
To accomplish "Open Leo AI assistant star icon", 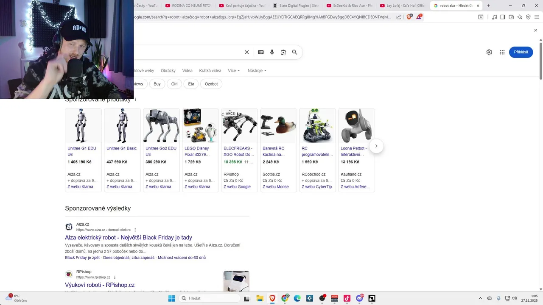I will tap(520, 17).
